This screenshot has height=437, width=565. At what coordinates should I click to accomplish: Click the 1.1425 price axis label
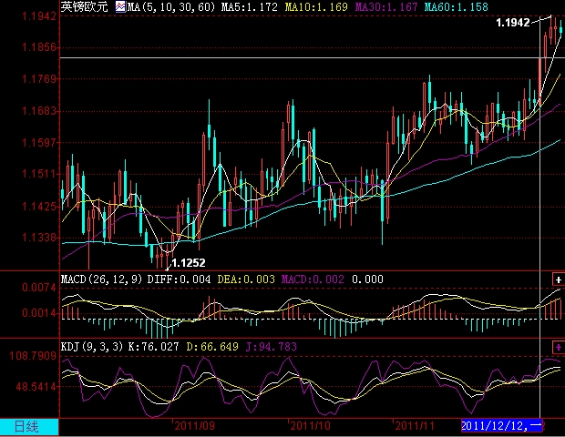pos(39,207)
